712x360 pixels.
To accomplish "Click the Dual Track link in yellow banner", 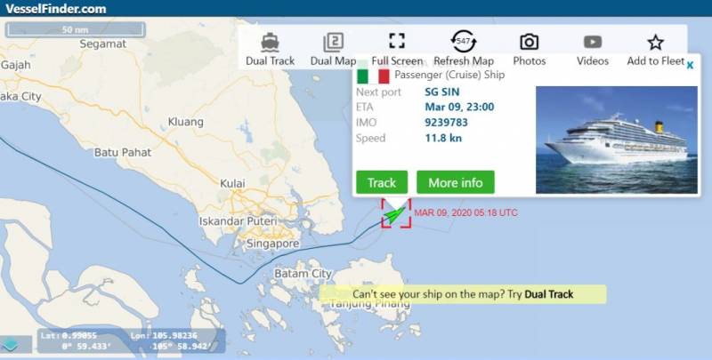I will coord(548,294).
